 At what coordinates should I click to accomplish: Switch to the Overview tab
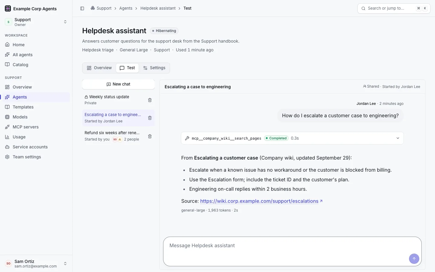coord(99,68)
